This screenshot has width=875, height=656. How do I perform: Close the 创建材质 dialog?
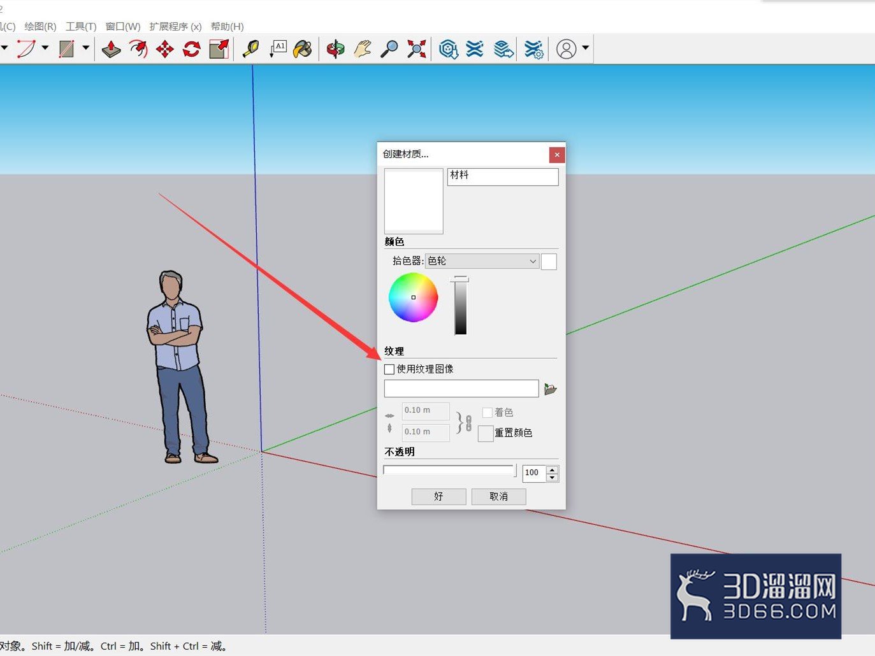557,154
